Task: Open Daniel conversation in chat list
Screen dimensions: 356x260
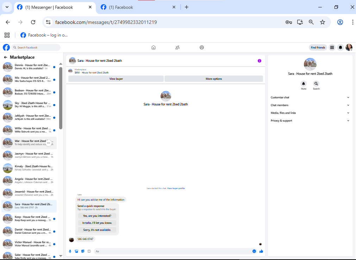Action: 29,231
